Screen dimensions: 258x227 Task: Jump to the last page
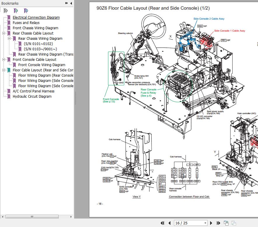pyautogui.click(x=218, y=223)
